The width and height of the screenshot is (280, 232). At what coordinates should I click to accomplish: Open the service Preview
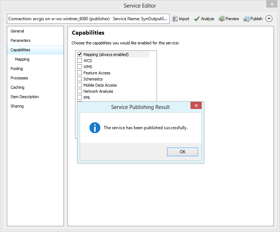pyautogui.click(x=229, y=19)
